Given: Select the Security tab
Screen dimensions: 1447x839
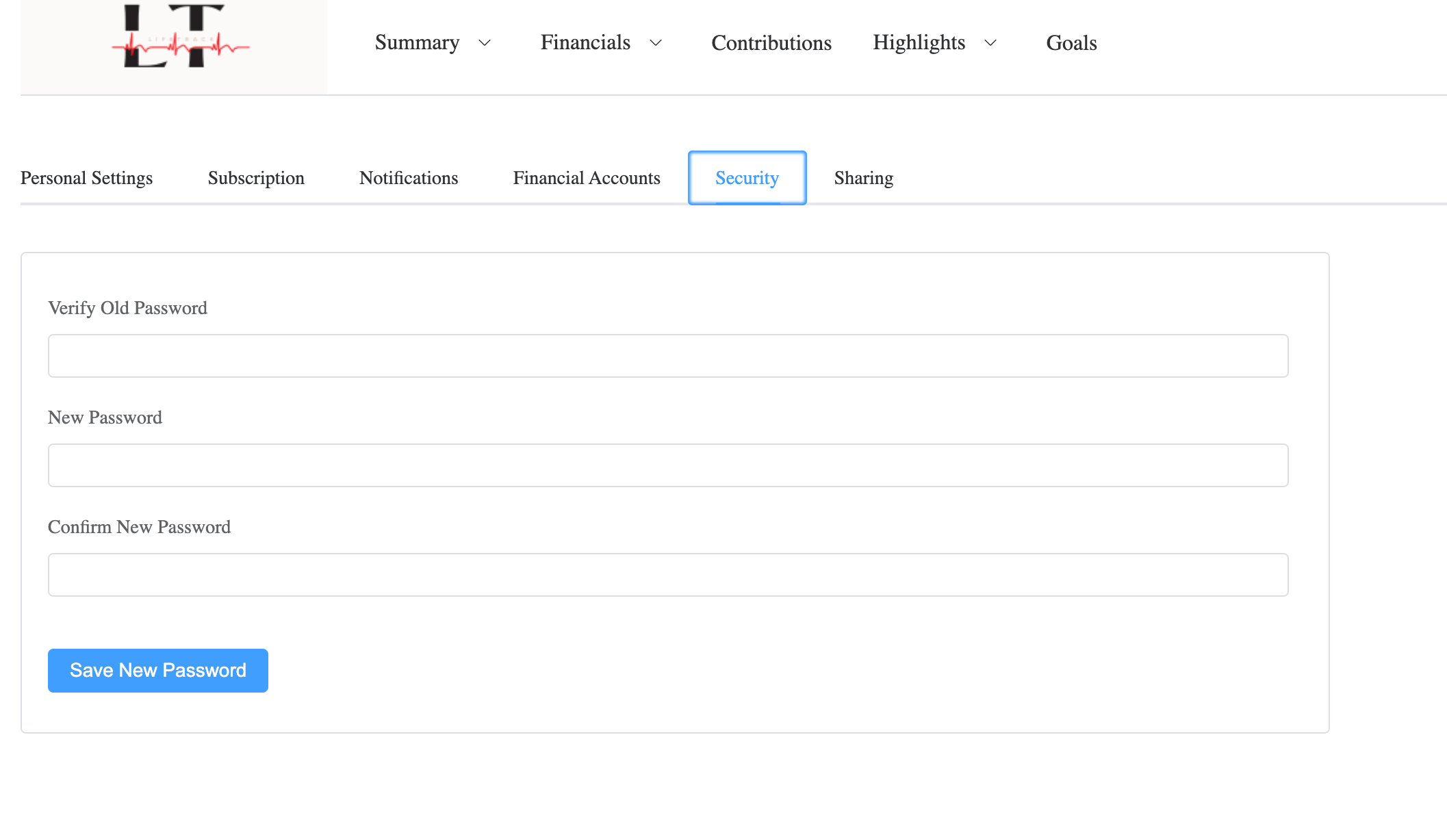Looking at the screenshot, I should (747, 178).
